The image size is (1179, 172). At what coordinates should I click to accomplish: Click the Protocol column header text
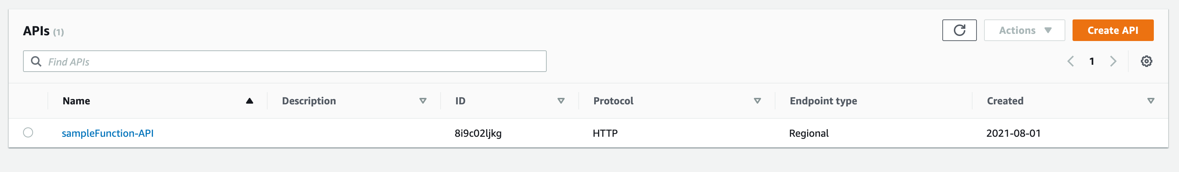pyautogui.click(x=613, y=101)
